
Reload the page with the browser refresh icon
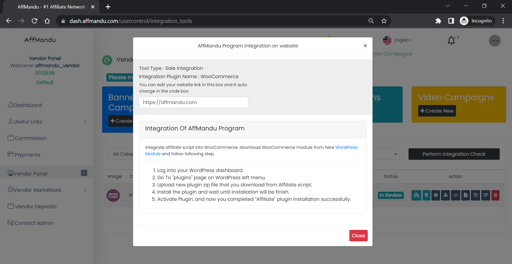click(x=34, y=21)
